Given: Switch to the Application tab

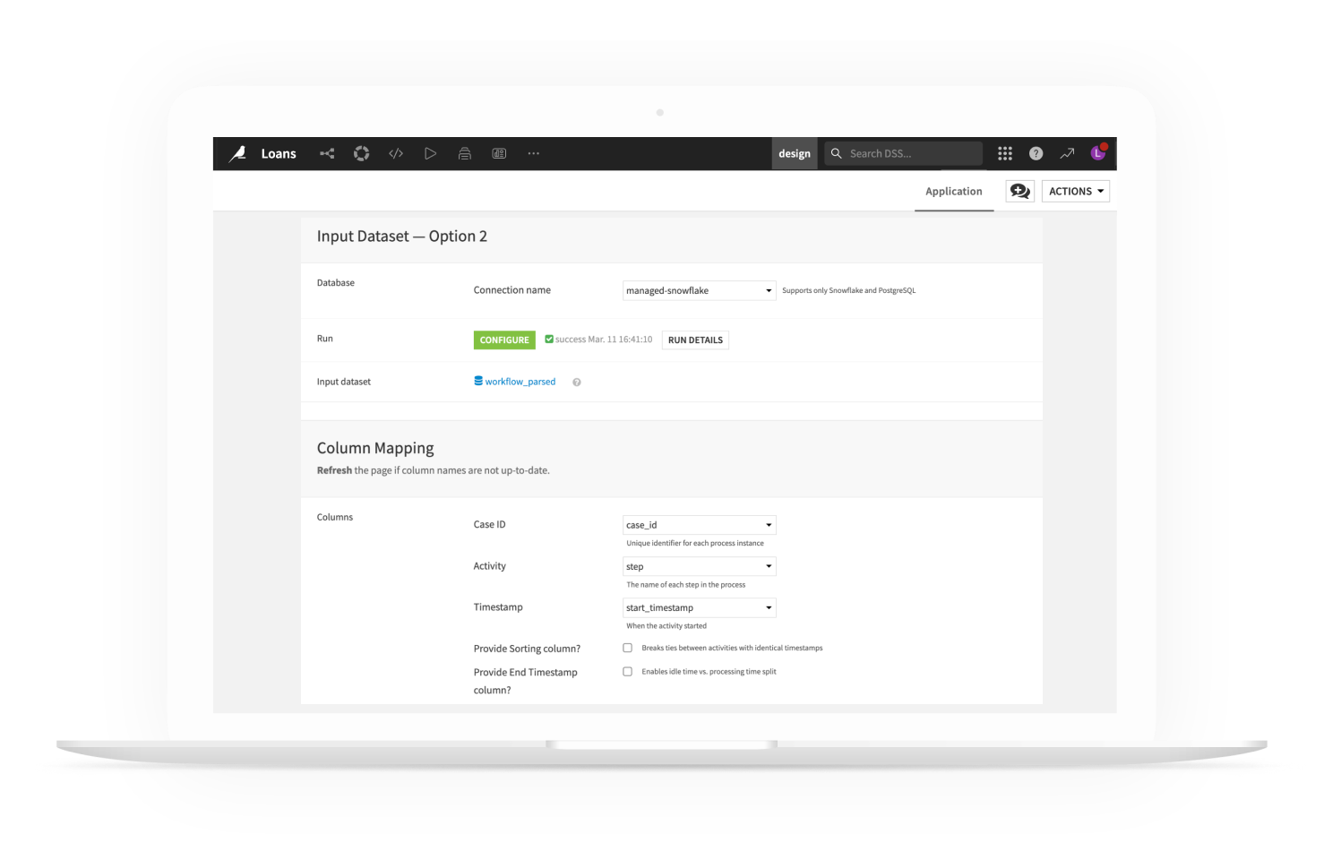Looking at the screenshot, I should pyautogui.click(x=954, y=191).
